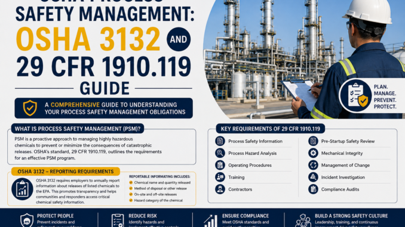This screenshot has width=405, height=227.
Task: Click bullet beside Chemical name and quantity released
Action: [x=131, y=182]
